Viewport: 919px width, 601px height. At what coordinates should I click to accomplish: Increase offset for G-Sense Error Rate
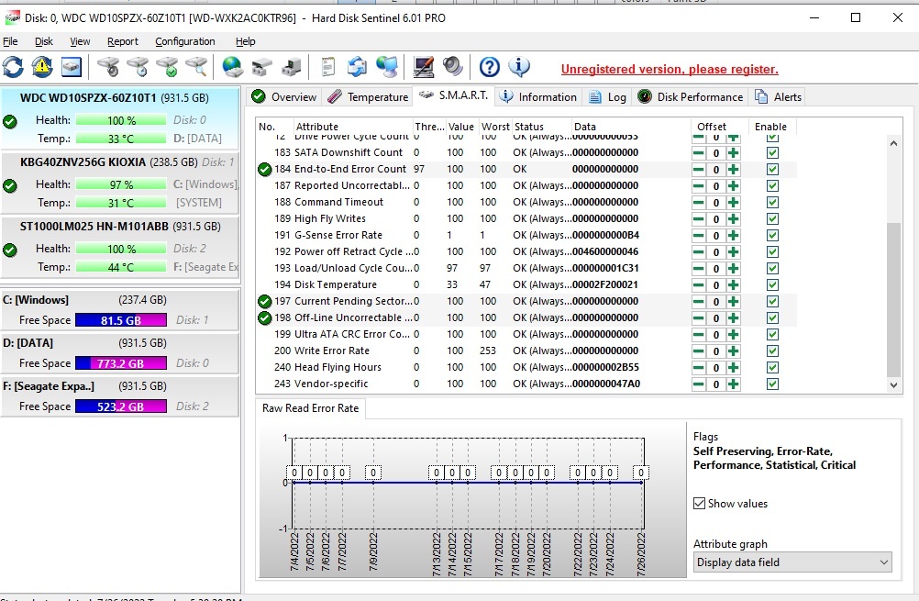point(733,235)
